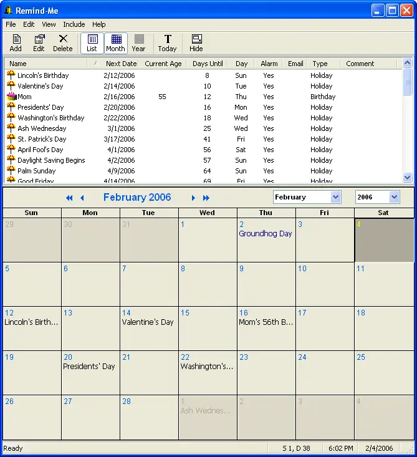Sort list by Days Until column

pyautogui.click(x=208, y=64)
